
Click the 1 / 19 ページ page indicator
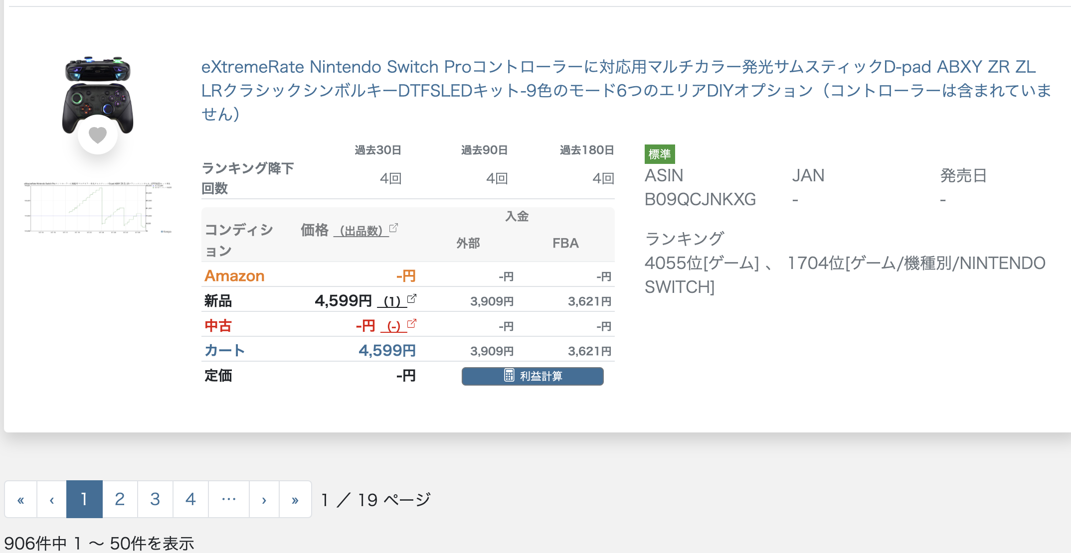click(376, 500)
